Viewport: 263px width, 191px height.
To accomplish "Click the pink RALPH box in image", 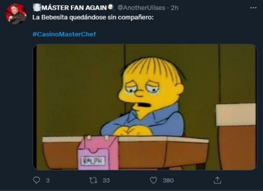I will (x=98, y=153).
